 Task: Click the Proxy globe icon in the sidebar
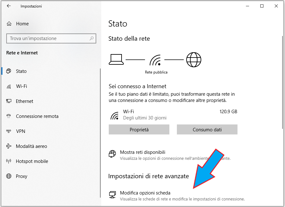pyautogui.click(x=9, y=176)
